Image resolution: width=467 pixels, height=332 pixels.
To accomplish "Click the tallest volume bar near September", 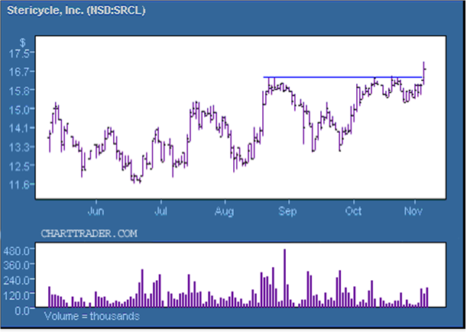I will click(x=285, y=278).
